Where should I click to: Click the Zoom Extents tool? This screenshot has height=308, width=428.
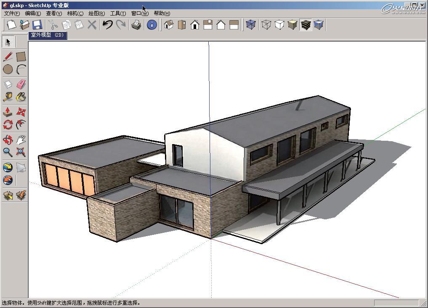(21, 152)
